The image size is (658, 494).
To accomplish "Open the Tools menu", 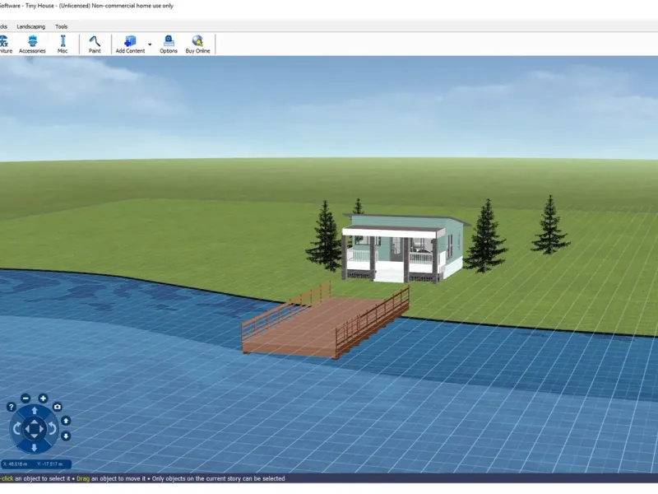I will tap(62, 26).
